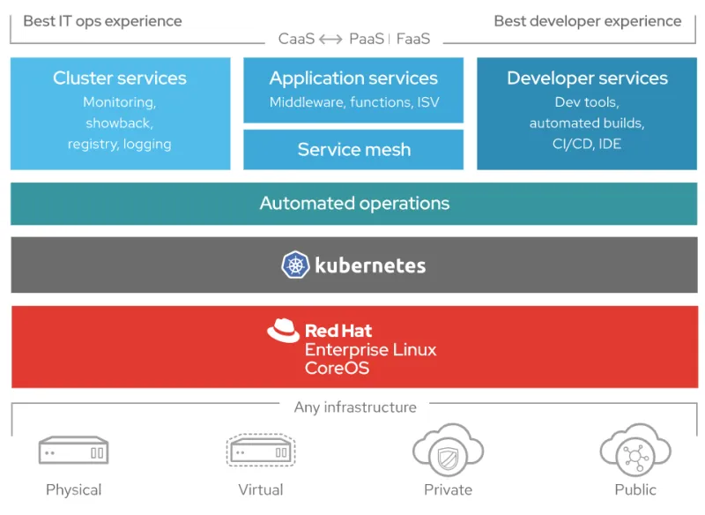705x515 pixels.
Task: Select the Private cloud shield icon
Action: (x=448, y=450)
